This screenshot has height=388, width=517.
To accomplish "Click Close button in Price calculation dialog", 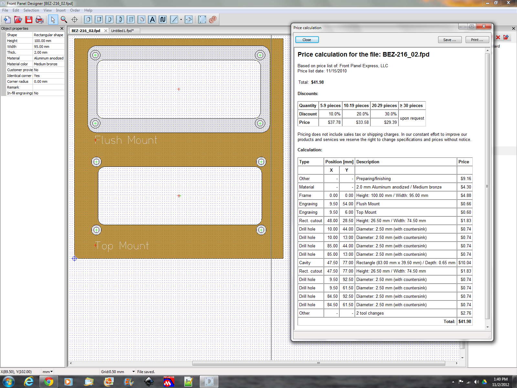I will pos(307,40).
